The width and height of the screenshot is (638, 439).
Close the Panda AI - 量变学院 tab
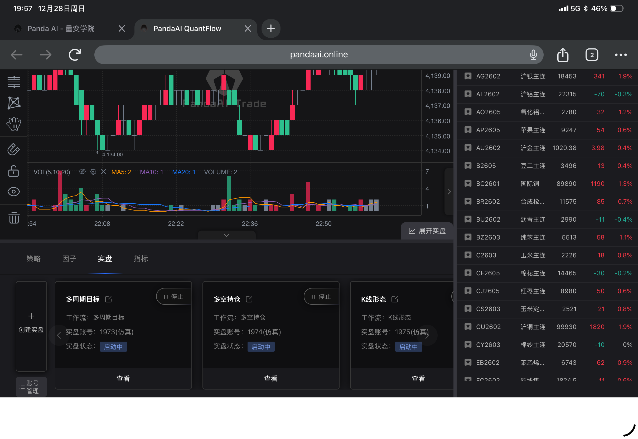coord(122,28)
